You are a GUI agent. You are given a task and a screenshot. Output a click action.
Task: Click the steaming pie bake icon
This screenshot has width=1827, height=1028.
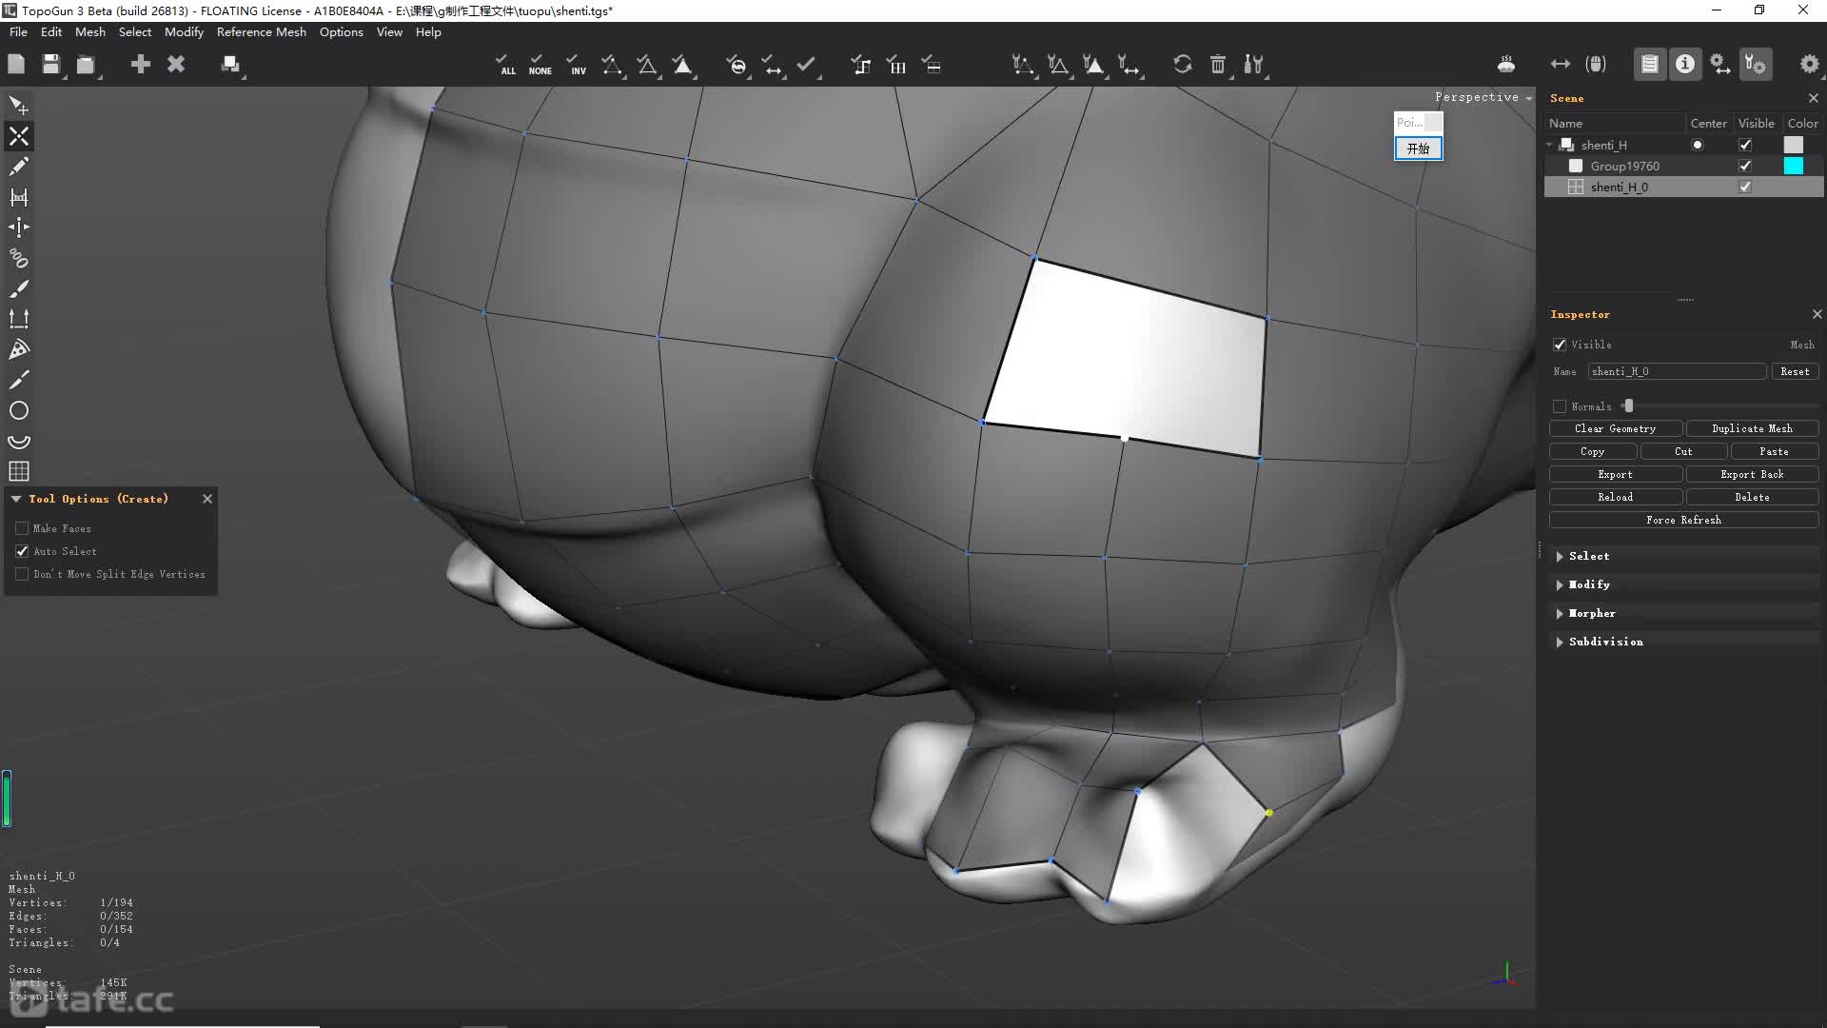(1506, 64)
